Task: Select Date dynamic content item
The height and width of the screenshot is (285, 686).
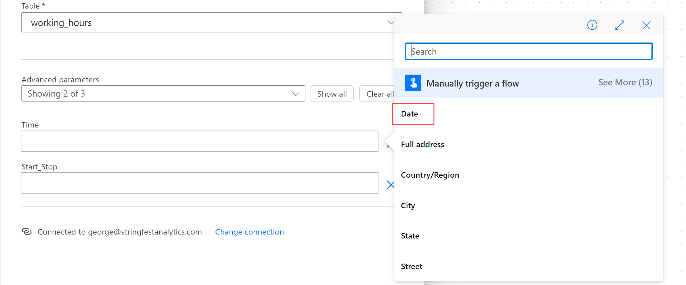Action: [x=410, y=114]
